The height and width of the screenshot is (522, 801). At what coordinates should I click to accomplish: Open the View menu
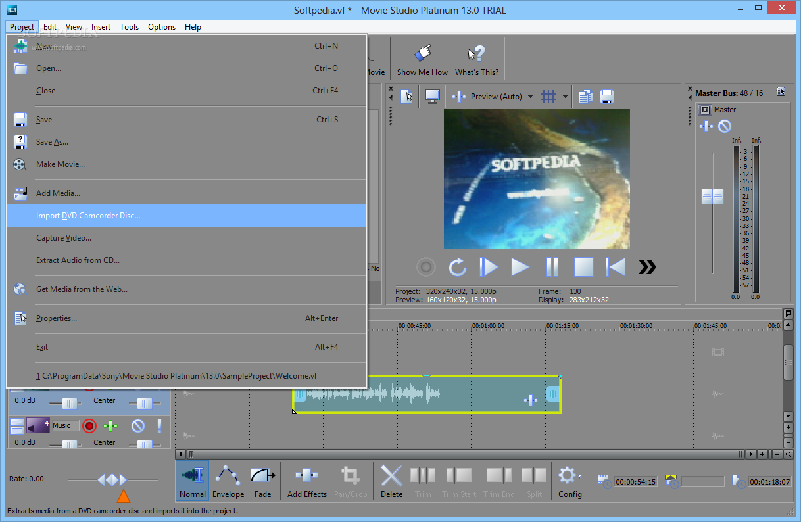click(74, 27)
